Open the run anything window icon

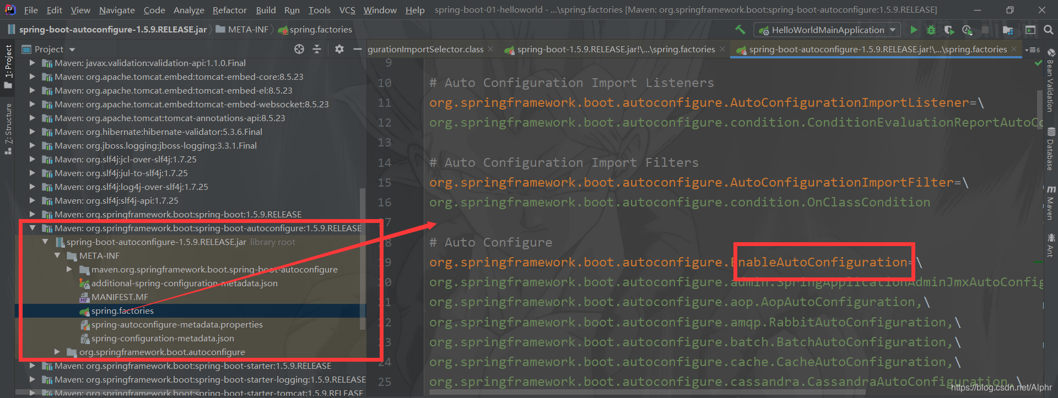(1030, 30)
